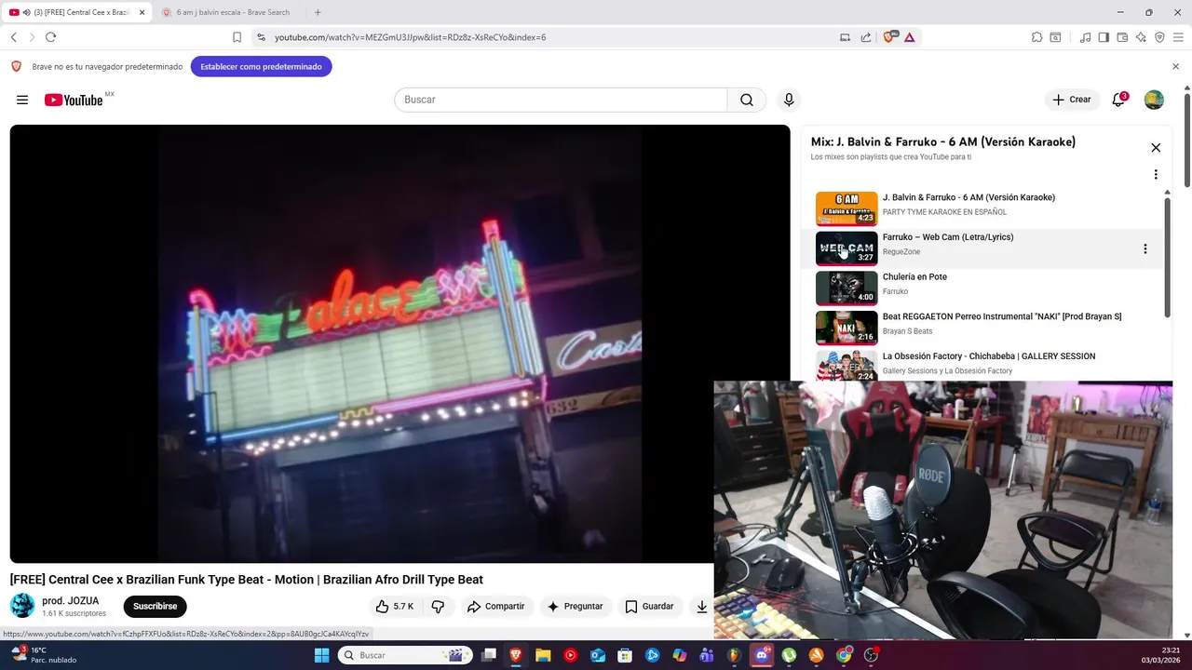Open Brave Shields lion icon
The width and height of the screenshot is (1192, 670).
889,37
